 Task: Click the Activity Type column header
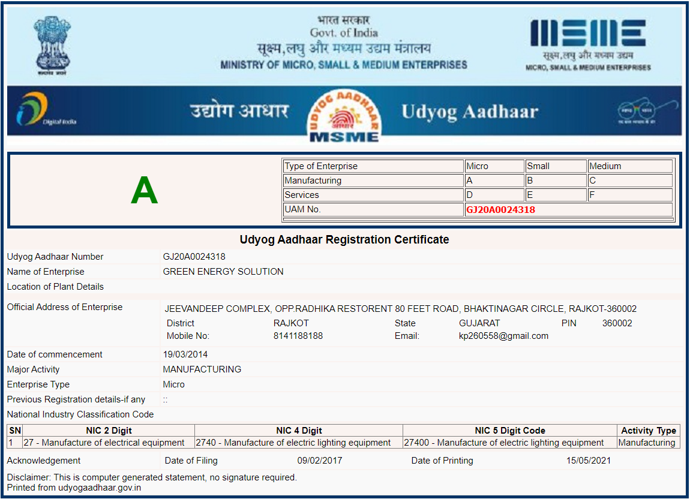coord(648,431)
